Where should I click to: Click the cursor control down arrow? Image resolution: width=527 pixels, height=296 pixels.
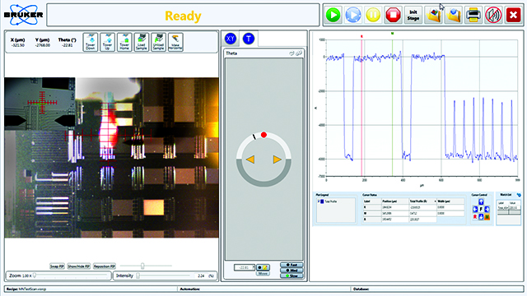pos(481,217)
